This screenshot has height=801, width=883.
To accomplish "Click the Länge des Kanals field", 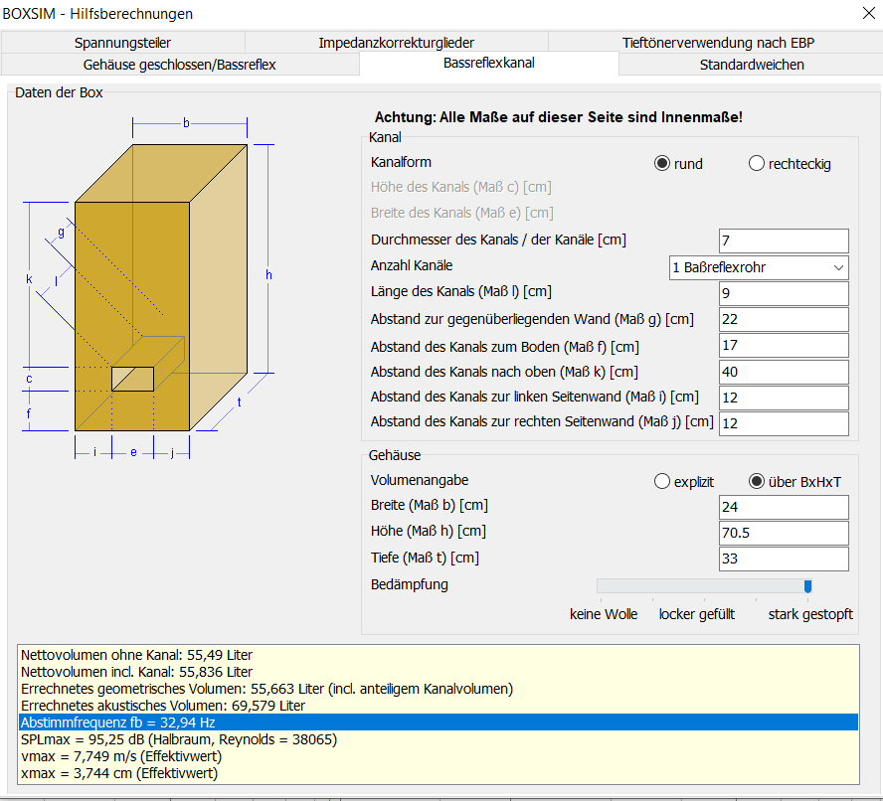I will pos(784,293).
